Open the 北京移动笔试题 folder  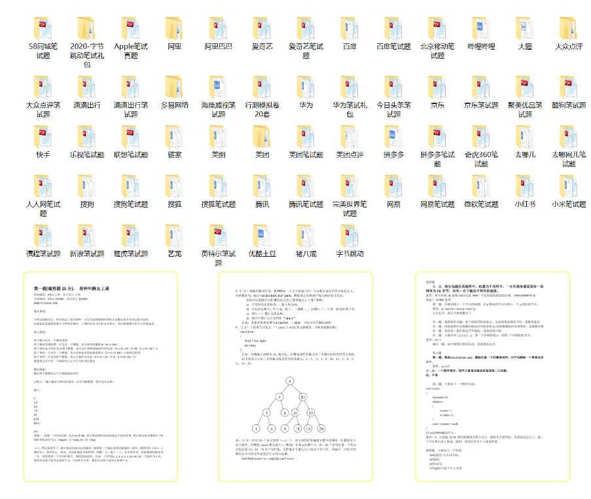(x=437, y=28)
